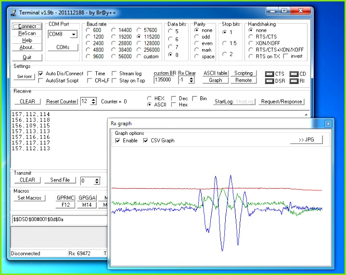Click the DSR indicator light
Viewport: 346px width, 275px height.
[269, 81]
